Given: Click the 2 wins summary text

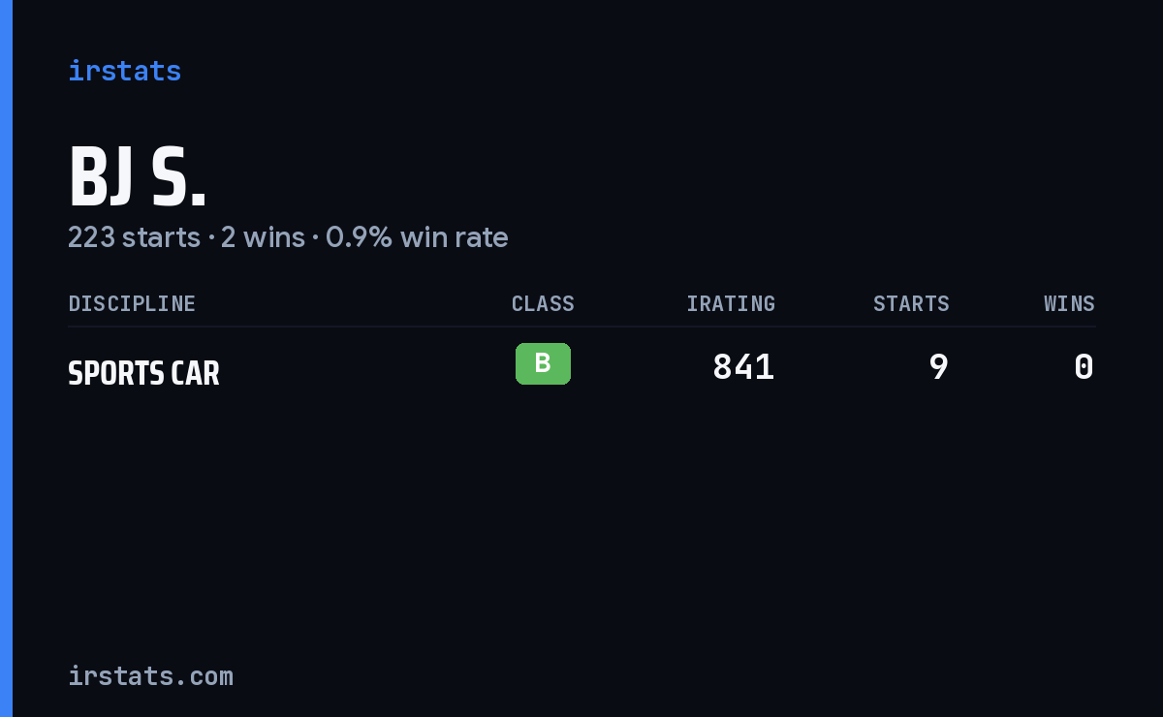Looking at the screenshot, I should [263, 237].
